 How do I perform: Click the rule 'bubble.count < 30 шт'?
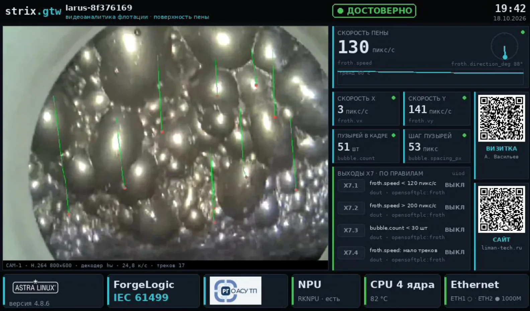(x=399, y=228)
